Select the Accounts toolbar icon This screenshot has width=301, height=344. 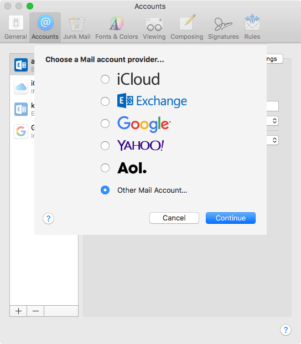pos(45,27)
